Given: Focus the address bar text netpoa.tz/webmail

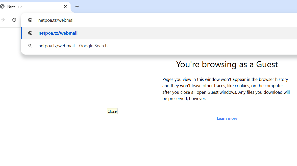Looking at the screenshot, I should coord(56,20).
